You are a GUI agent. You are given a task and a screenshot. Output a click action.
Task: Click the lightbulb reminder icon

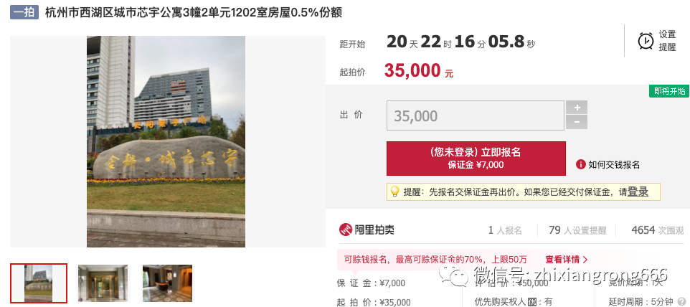(x=394, y=192)
